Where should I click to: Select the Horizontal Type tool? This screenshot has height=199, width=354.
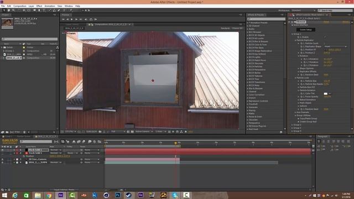(44, 11)
